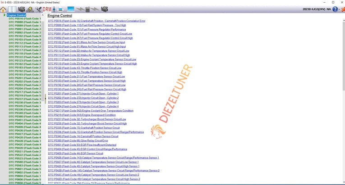Screen dimensions: 345x185
Task: Open the service manual book icon
Action: coord(12,9)
